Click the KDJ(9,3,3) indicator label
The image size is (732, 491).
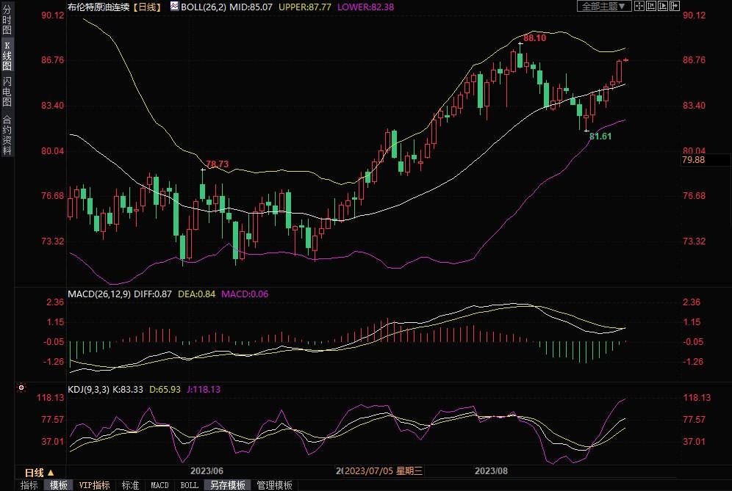pos(88,389)
